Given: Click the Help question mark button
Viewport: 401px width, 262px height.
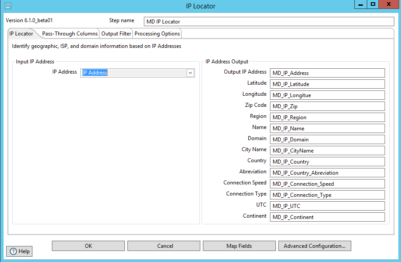Looking at the screenshot, I should tap(20, 251).
